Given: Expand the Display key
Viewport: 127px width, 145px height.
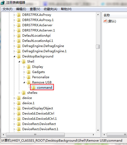Looking at the screenshot, I should [x=24, y=67].
